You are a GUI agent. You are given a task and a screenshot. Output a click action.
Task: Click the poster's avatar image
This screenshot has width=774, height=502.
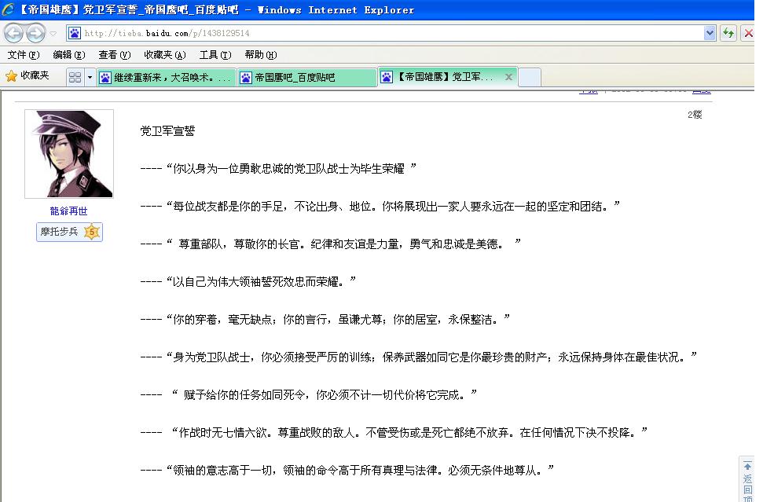(69, 154)
